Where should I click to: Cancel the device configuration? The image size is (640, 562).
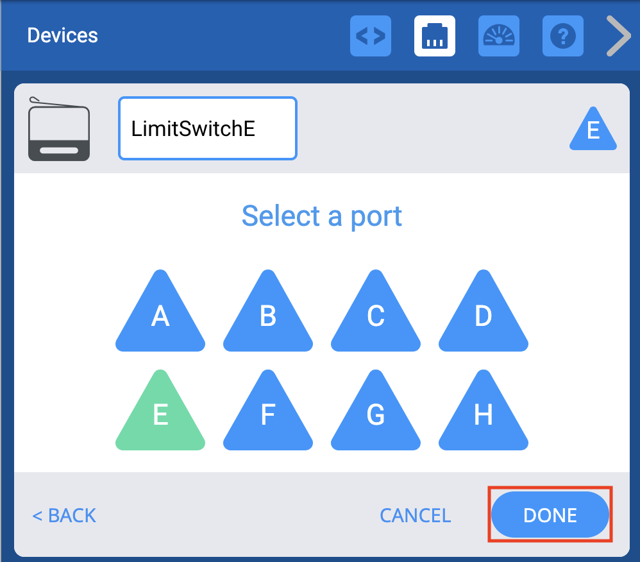point(415,515)
